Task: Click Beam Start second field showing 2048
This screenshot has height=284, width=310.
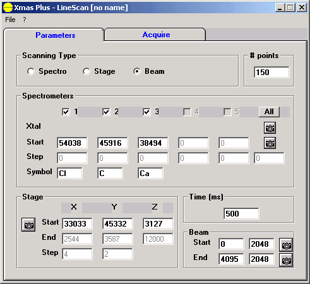Action: tap(261, 244)
